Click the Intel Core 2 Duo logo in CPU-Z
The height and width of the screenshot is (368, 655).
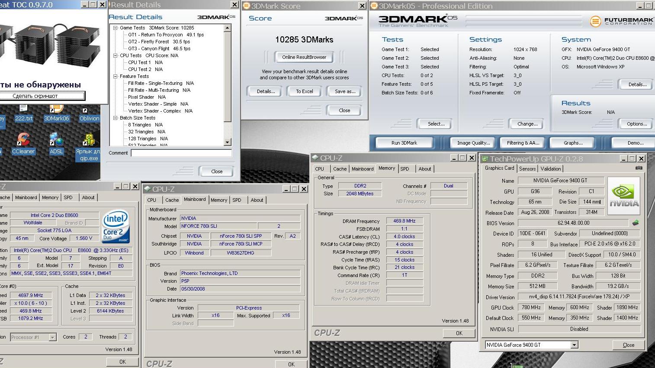[115, 226]
